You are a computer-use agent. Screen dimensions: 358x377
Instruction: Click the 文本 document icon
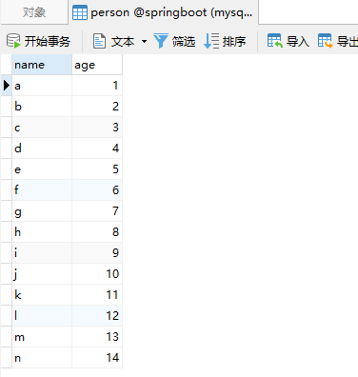coord(99,41)
